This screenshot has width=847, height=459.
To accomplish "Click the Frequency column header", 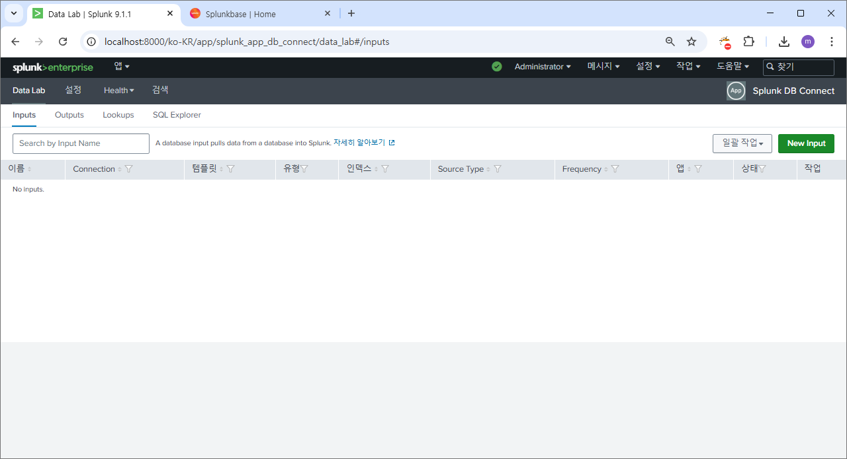I will pos(582,169).
